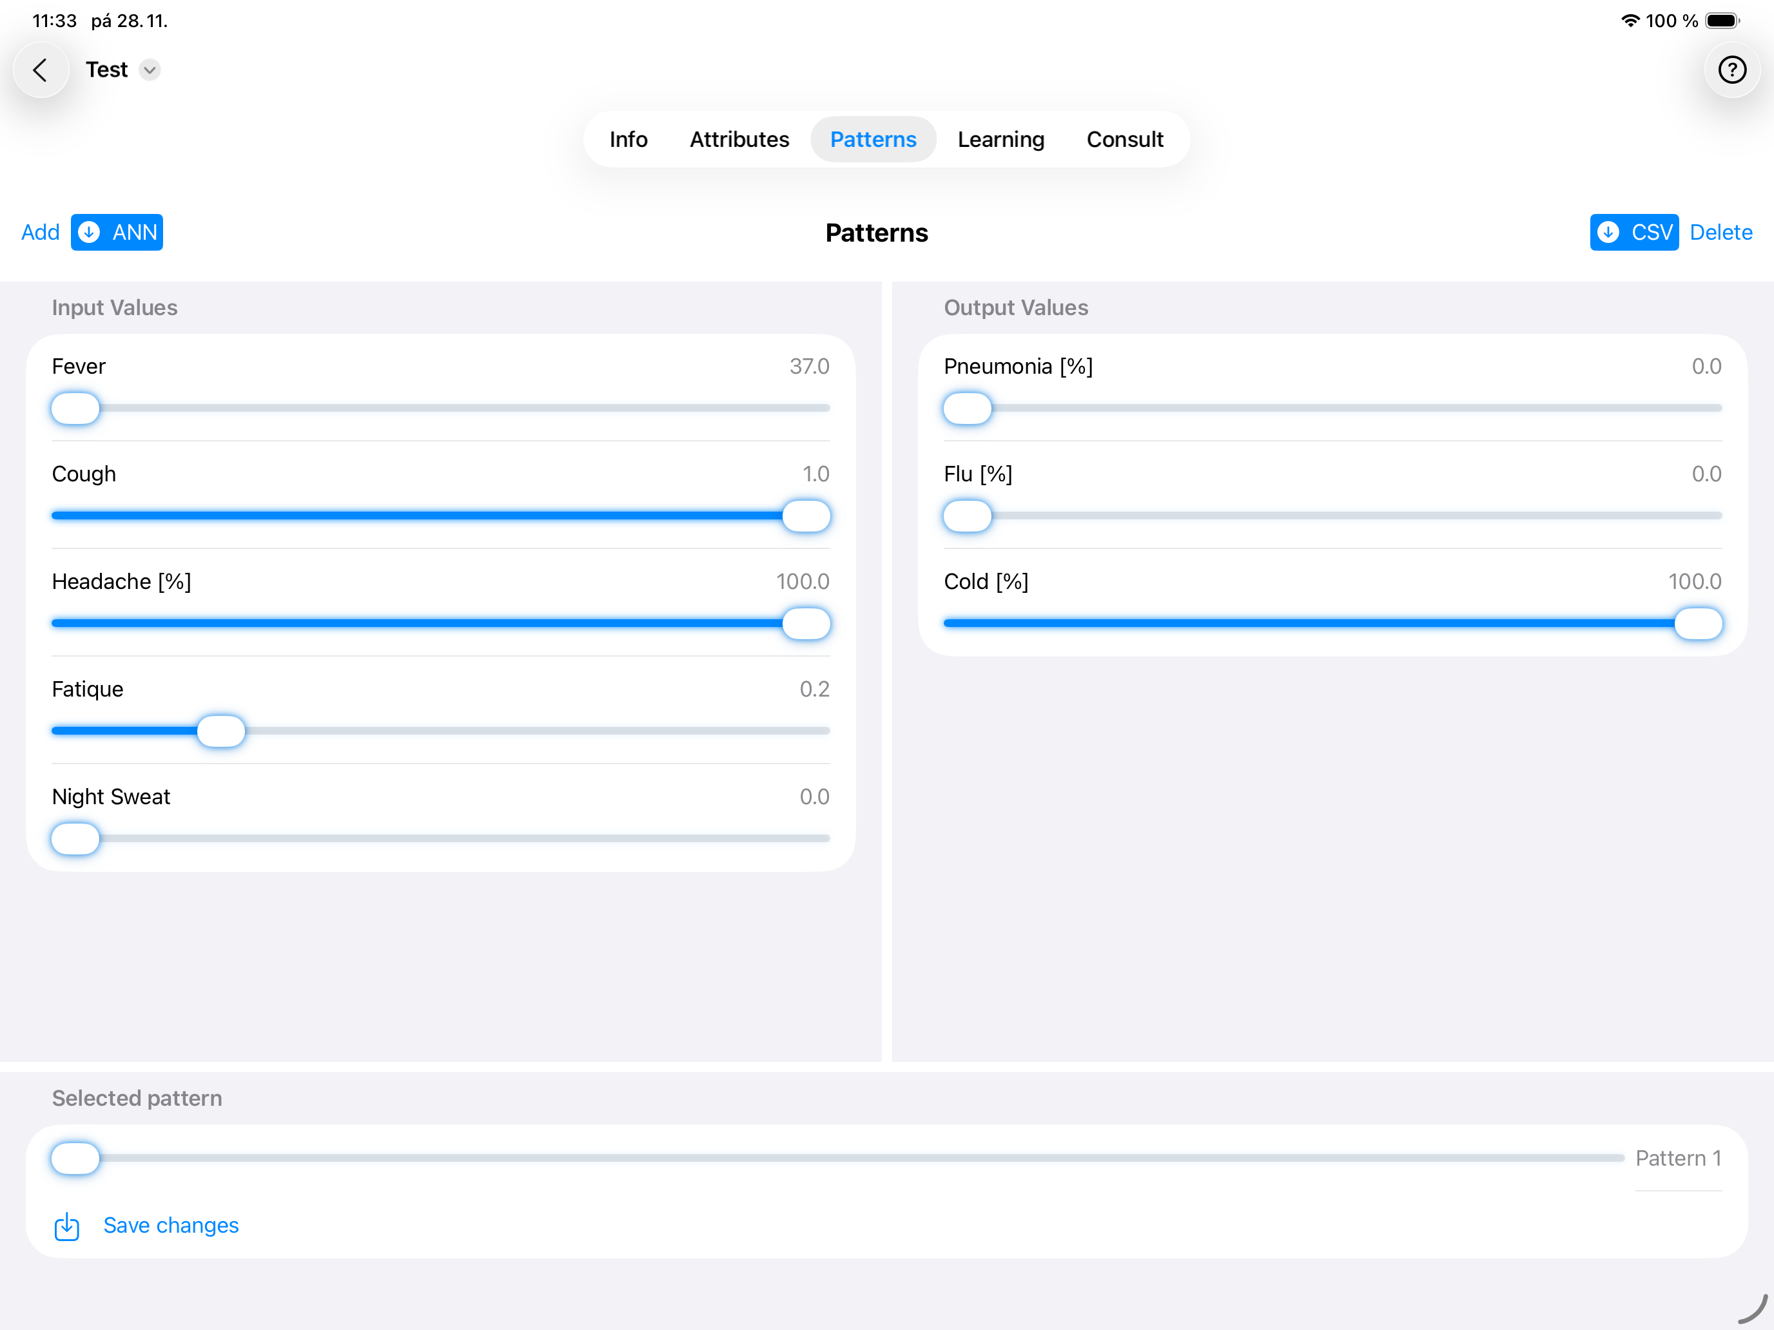Switch to the Attributes tab

pos(739,139)
